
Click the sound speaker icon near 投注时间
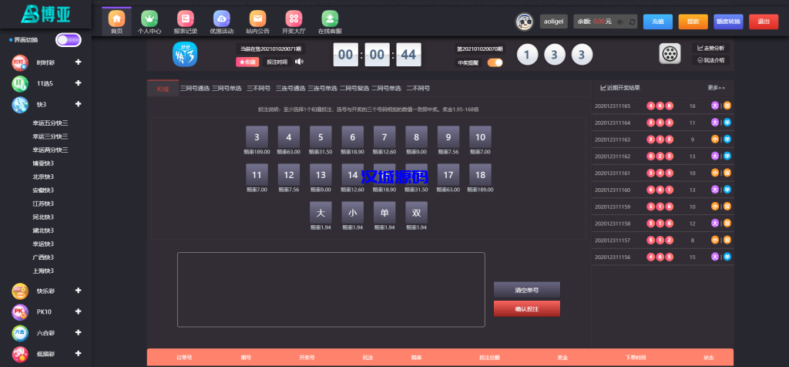(x=299, y=62)
